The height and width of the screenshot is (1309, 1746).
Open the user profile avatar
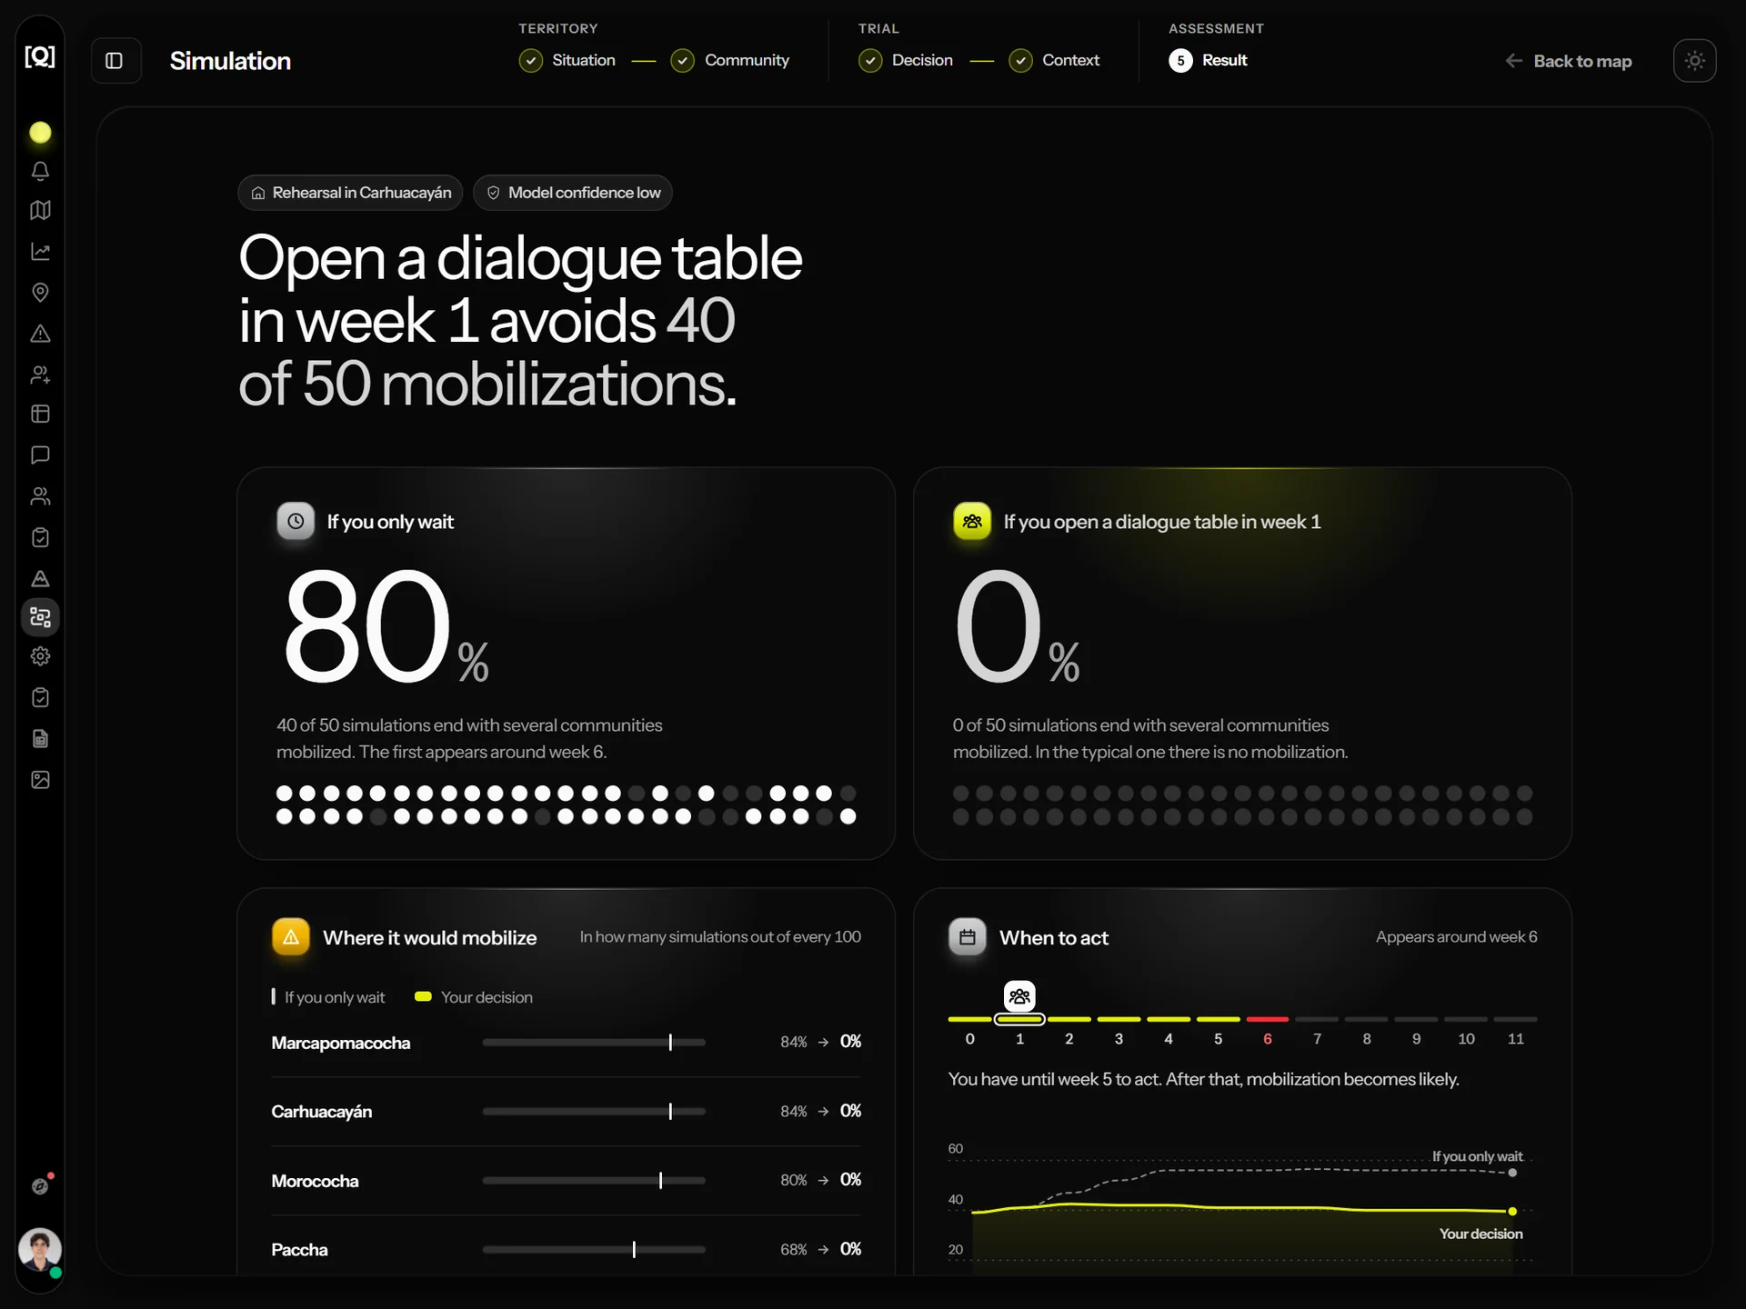point(39,1250)
